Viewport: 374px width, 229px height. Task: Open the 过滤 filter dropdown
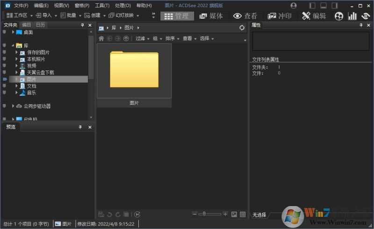coord(142,39)
